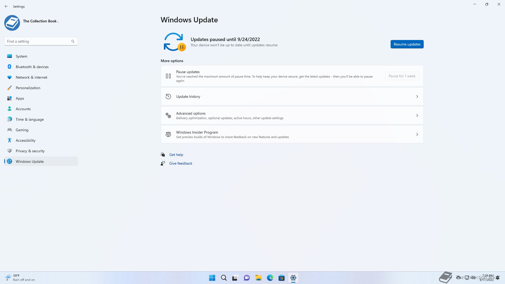505x284 pixels.
Task: Open taskbar Search magnifier
Action: (224, 278)
